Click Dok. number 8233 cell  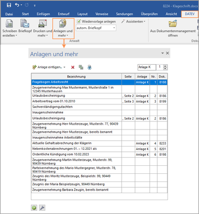coord(162,143)
